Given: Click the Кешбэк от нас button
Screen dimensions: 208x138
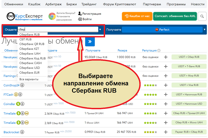Looking at the screenshot, I should (137, 16).
